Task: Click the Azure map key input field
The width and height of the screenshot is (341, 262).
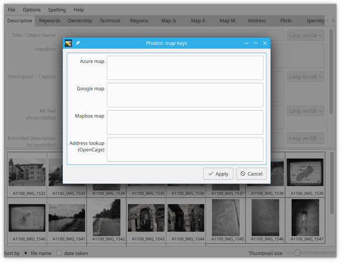Action: click(x=185, y=68)
